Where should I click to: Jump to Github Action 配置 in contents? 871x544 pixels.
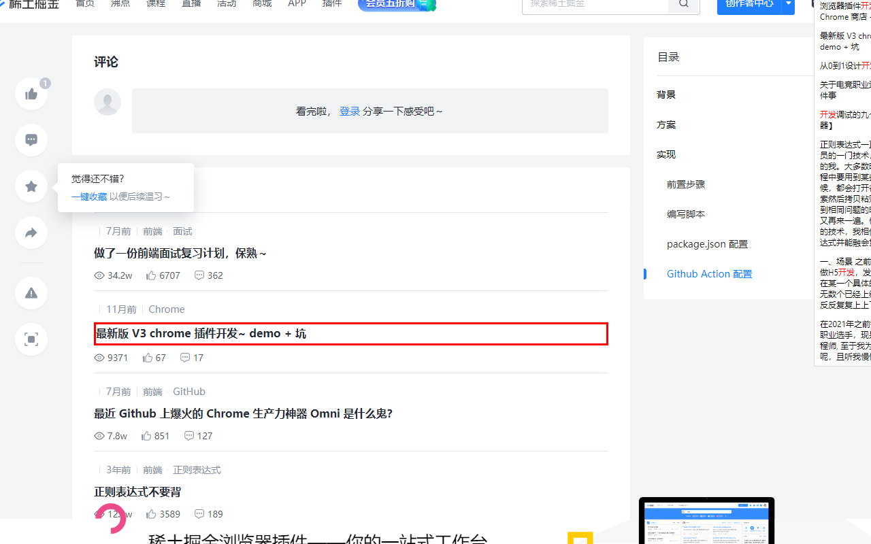710,274
